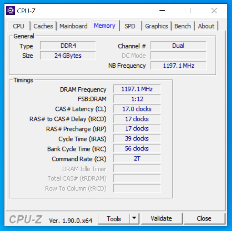Viewport: 232px width, 231px height.
Task: View the About tab
Action: pyautogui.click(x=206, y=26)
